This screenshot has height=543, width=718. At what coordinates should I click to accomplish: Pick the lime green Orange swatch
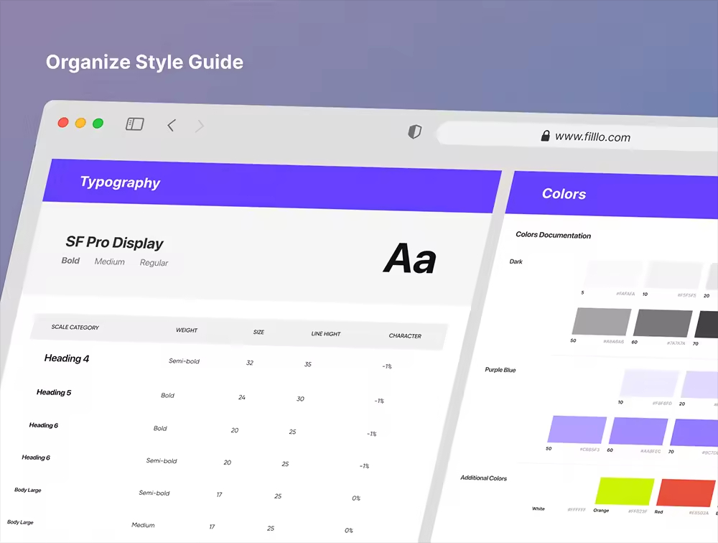pos(624,492)
